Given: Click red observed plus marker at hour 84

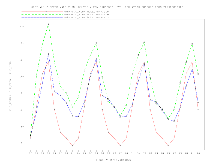Looking at the screenshot, I should point(198,109).
